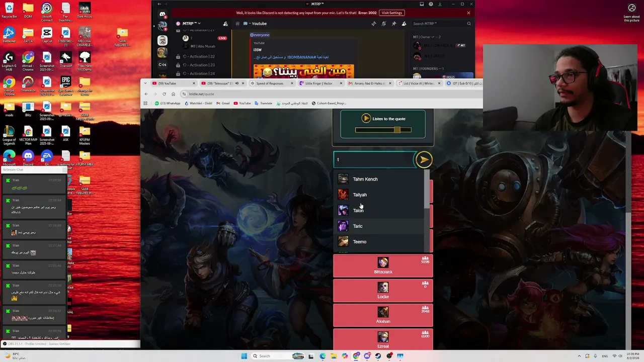
Task: Open Discord inbox icon
Action: tap(422, 4)
